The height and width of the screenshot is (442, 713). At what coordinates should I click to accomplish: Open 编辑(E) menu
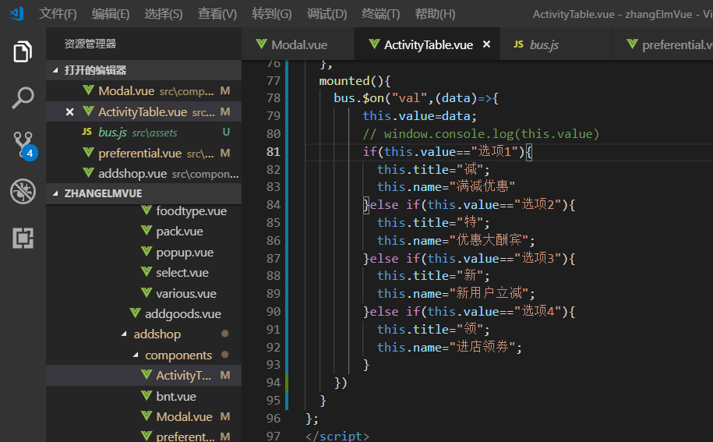pos(111,14)
